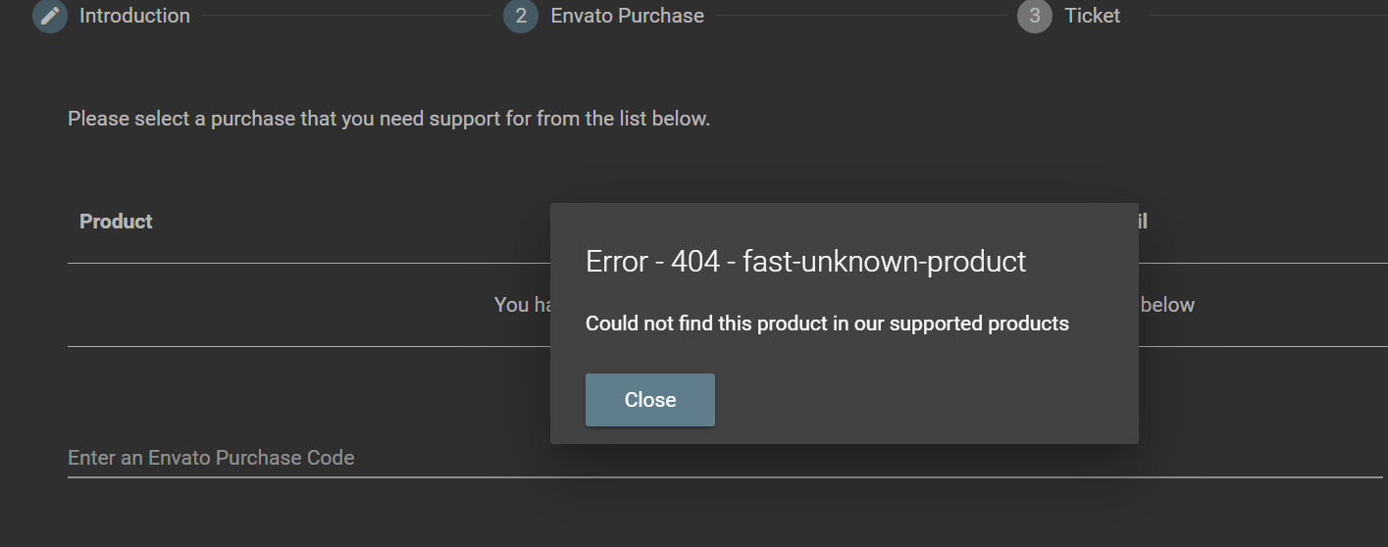Focus the Envato Purchase Code input field
Viewport: 1388px width, 547px height.
[725, 458]
